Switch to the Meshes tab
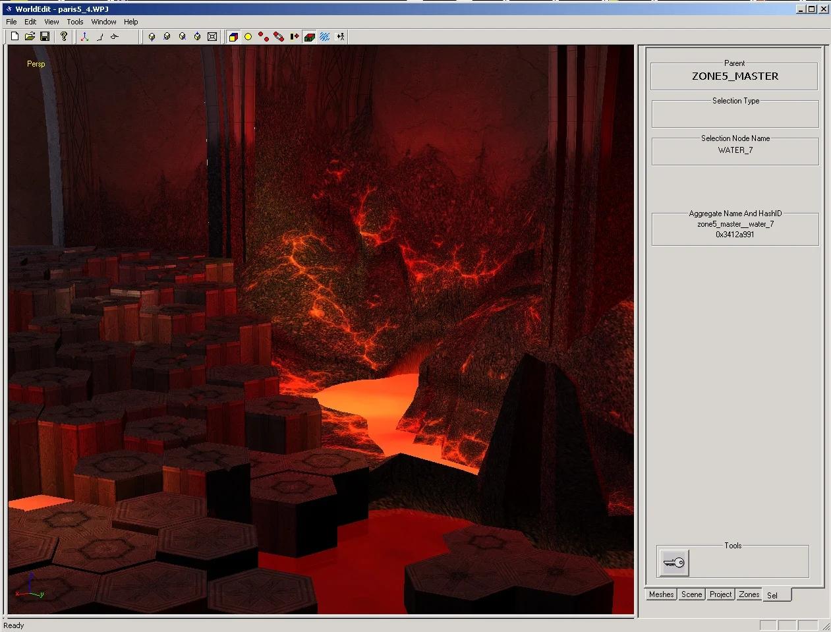The width and height of the screenshot is (831, 632). point(660,594)
